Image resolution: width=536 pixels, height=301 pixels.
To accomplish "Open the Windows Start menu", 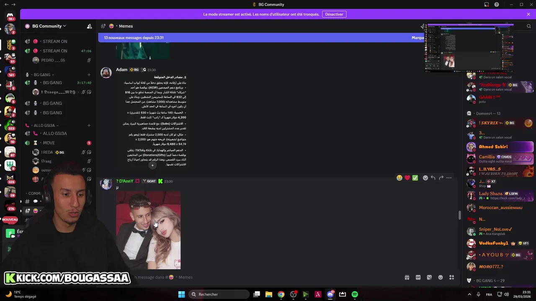I will coord(181,294).
